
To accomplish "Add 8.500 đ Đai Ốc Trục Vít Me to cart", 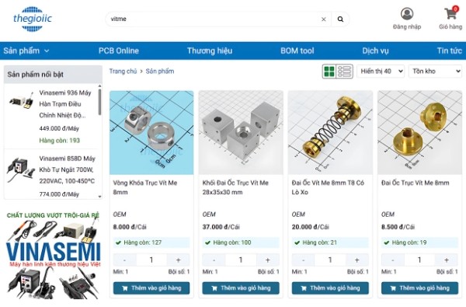I will [419, 288].
